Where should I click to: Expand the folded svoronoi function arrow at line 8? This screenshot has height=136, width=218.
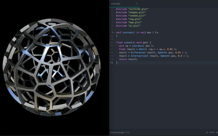[114, 33]
